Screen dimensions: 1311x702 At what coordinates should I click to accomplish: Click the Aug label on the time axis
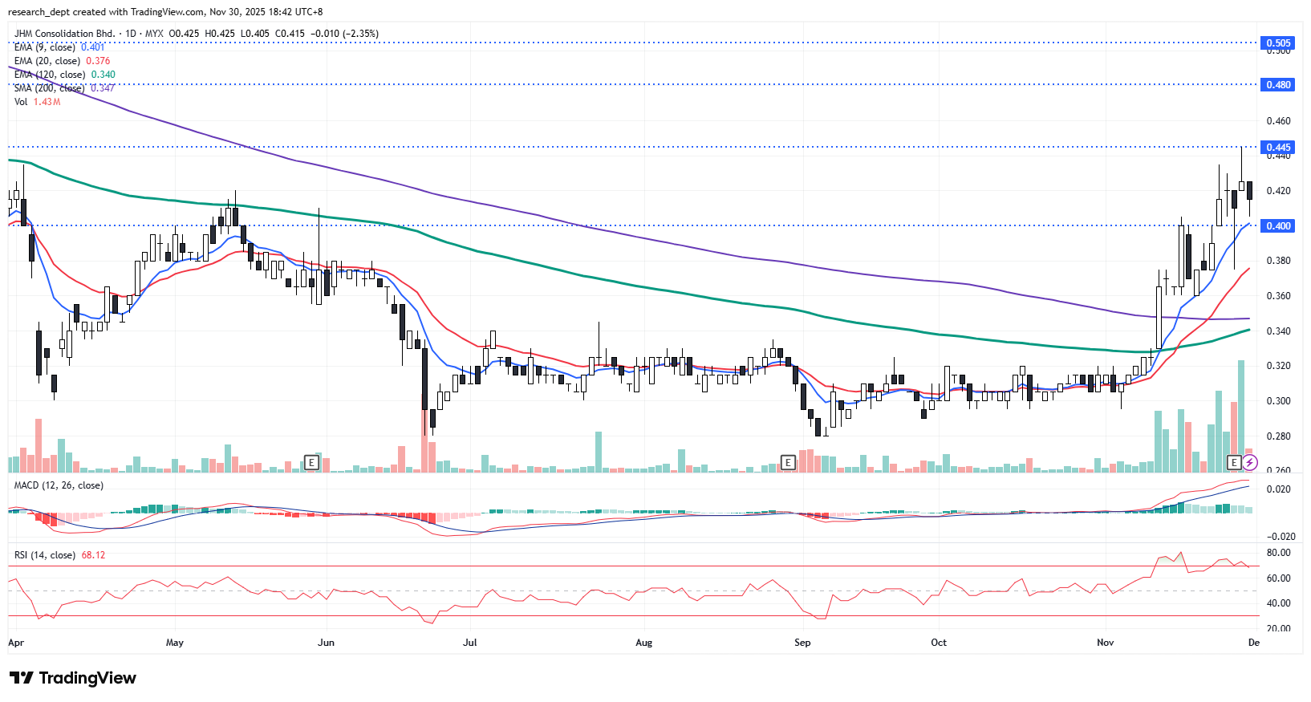[x=643, y=643]
